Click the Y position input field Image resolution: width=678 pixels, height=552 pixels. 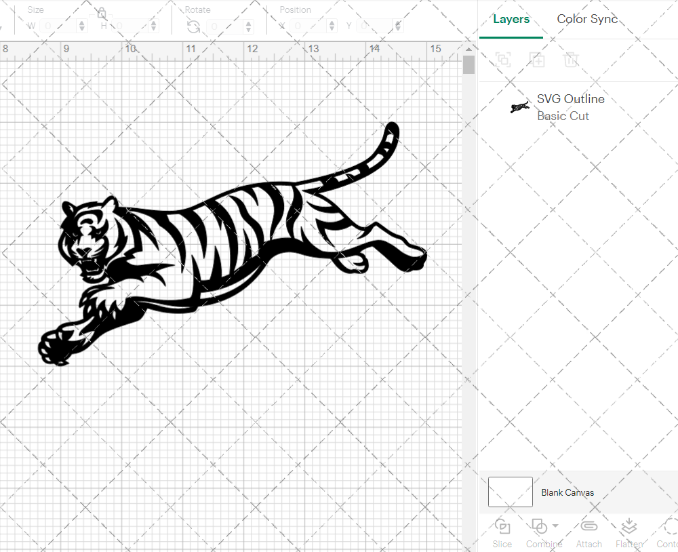coord(376,26)
